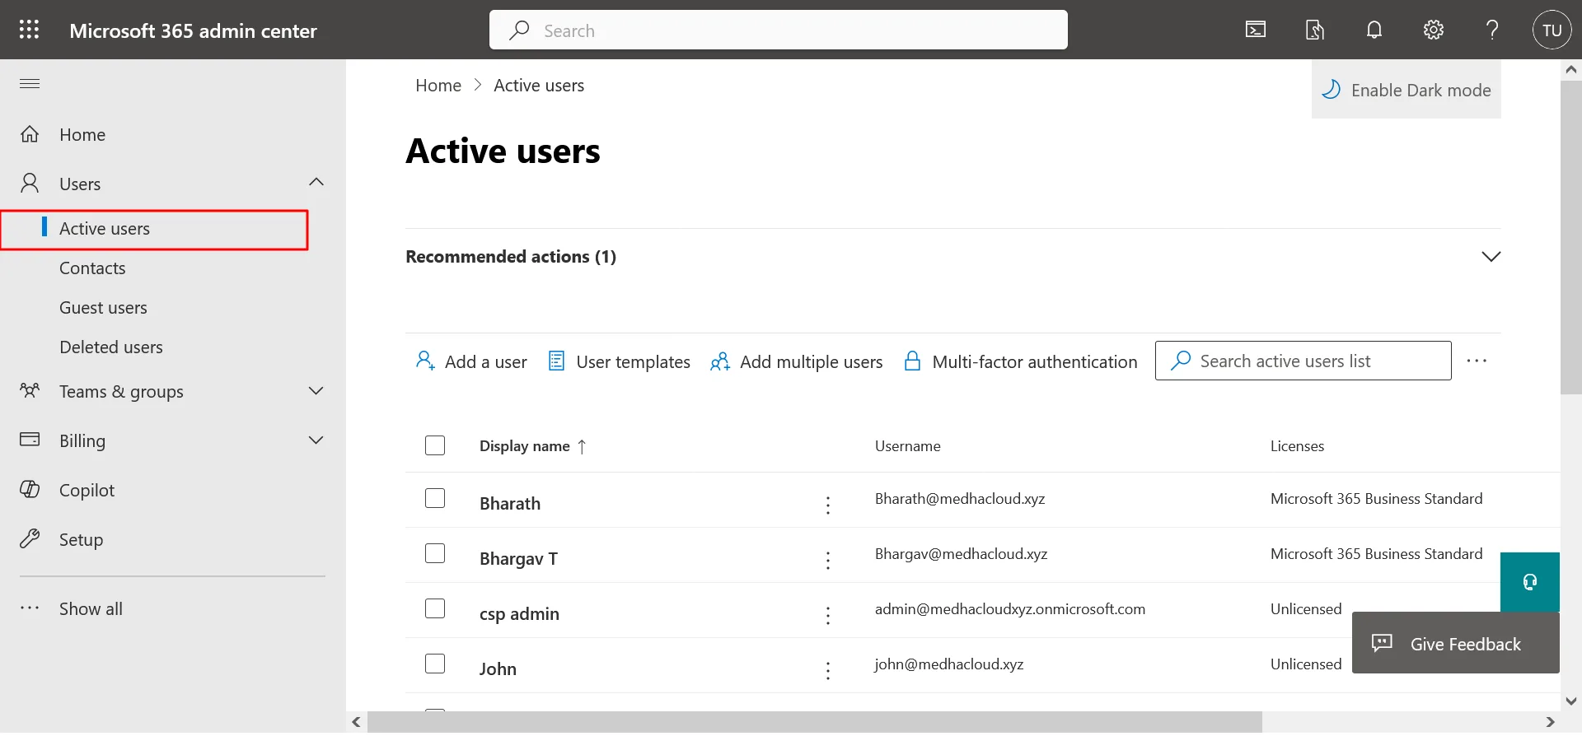
Task: Open the TU account avatar
Action: coord(1552,30)
